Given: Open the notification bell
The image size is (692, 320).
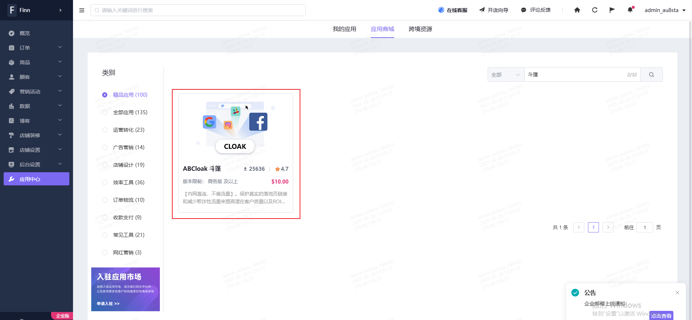Looking at the screenshot, I should [630, 10].
